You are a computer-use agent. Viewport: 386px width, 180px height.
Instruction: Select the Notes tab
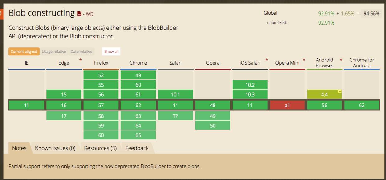(19, 148)
